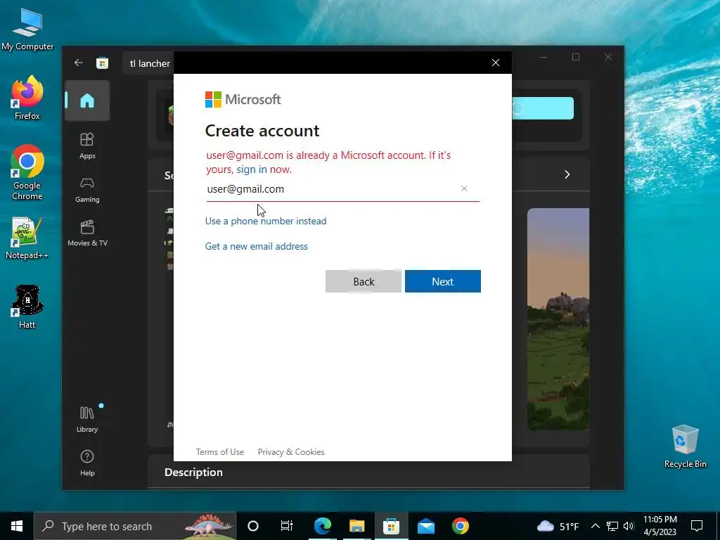Expand screenshots section with right chevron
The height and width of the screenshot is (540, 720).
point(567,174)
